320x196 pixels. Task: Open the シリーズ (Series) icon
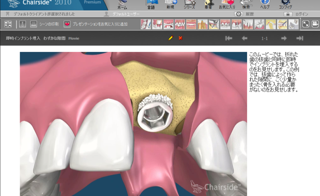click(189, 5)
